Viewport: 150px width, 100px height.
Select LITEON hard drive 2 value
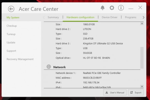coord(87,29)
